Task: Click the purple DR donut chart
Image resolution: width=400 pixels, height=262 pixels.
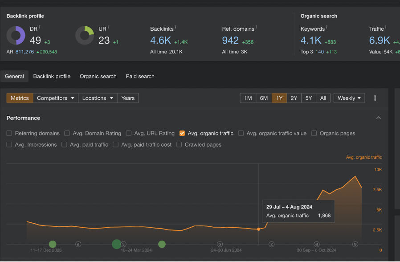Action: [16, 36]
